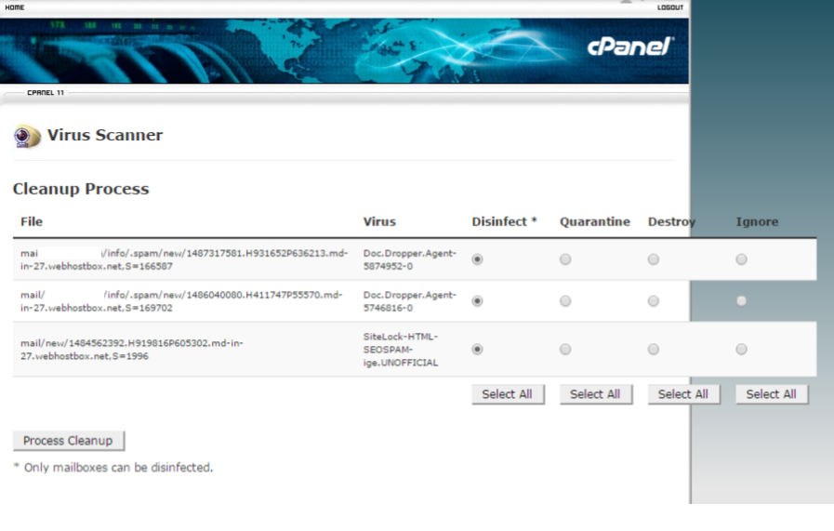The image size is (834, 531).
Task: Click Select All under the Disinfect column
Action: point(507,394)
